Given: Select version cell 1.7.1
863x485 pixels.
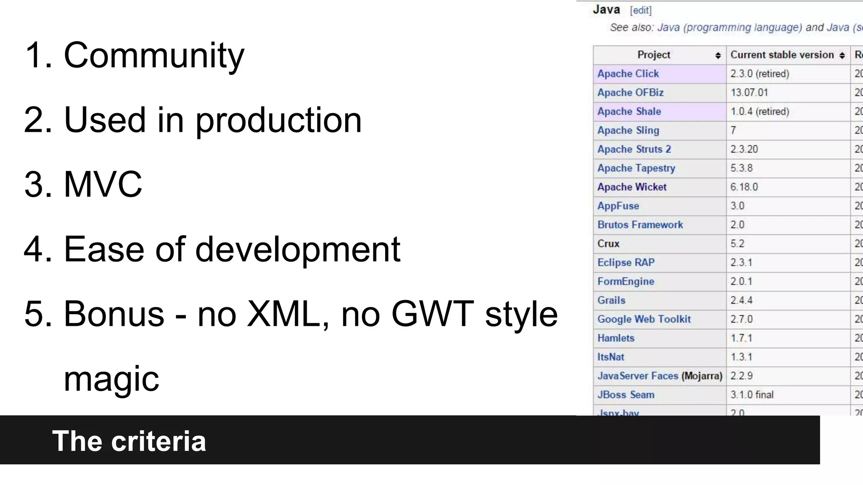Looking at the screenshot, I should 788,338.
